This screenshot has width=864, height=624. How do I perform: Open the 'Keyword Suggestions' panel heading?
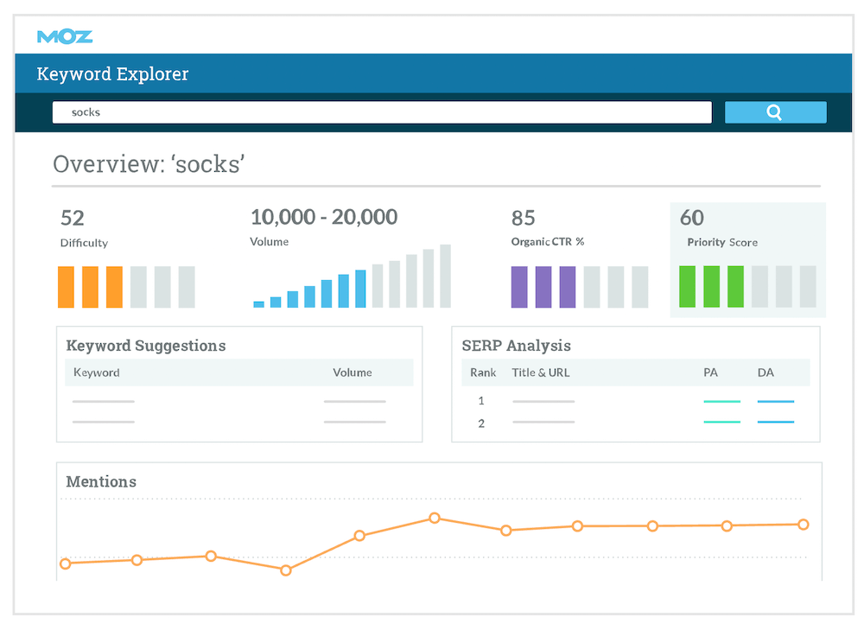click(146, 346)
